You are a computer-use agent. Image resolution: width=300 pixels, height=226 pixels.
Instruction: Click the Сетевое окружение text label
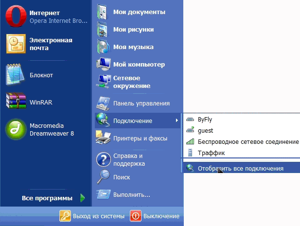tap(132, 82)
